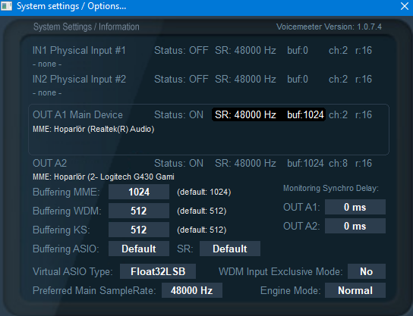Click the Voicemeeter app icon in title bar
The image size is (413, 316).
(x=6, y=6)
